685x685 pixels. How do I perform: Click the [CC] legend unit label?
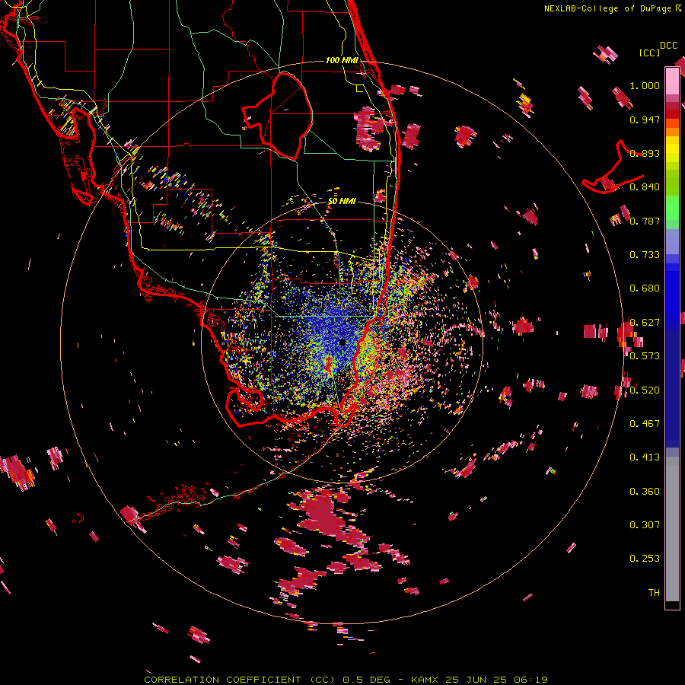click(649, 53)
